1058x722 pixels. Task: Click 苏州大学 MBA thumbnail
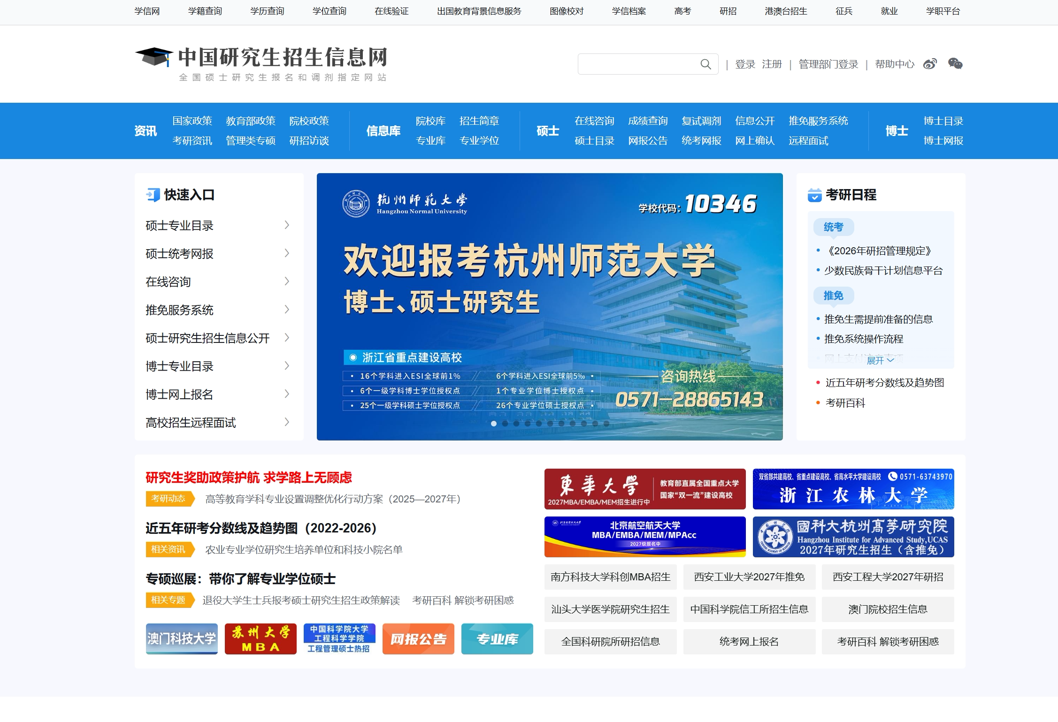(261, 639)
